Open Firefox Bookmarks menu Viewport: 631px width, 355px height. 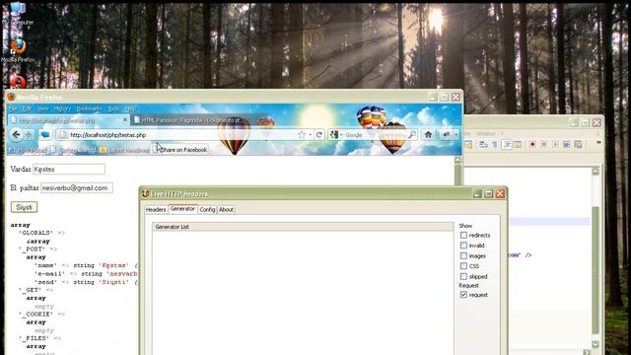pos(90,108)
